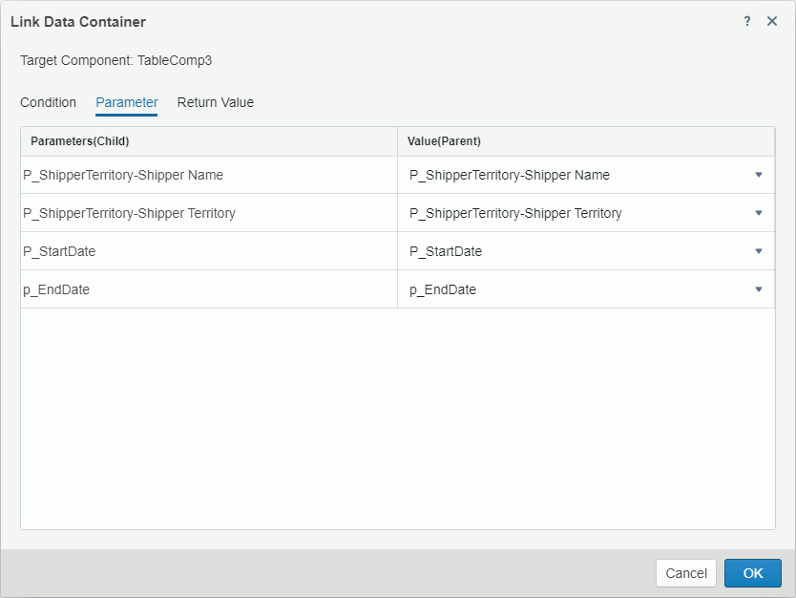796x598 pixels.
Task: Click the close X icon
Action: (772, 21)
